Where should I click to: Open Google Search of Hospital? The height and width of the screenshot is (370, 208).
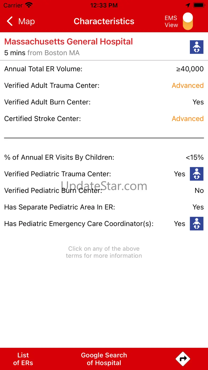coord(104,359)
